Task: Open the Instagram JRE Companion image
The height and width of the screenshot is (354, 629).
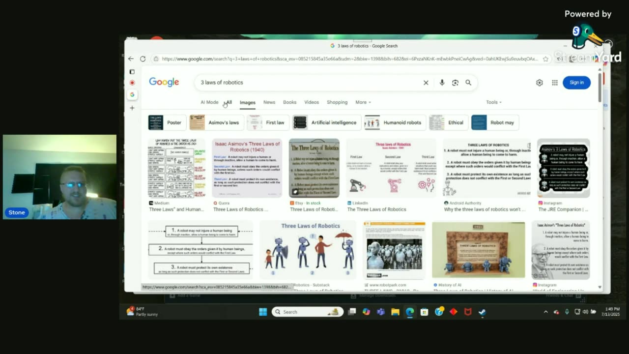Action: (x=564, y=168)
